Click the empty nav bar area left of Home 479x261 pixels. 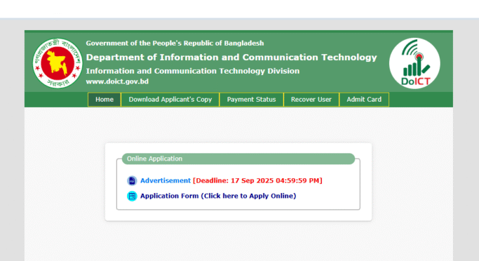point(56,100)
